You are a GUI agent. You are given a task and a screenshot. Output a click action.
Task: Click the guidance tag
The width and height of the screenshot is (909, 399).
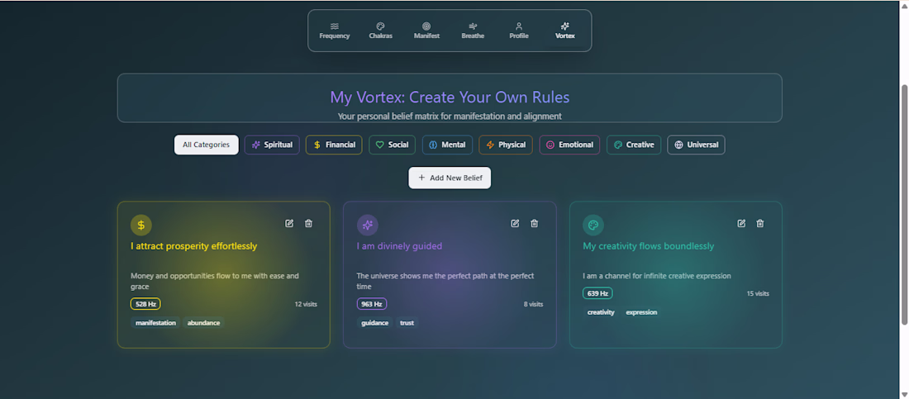click(x=374, y=322)
